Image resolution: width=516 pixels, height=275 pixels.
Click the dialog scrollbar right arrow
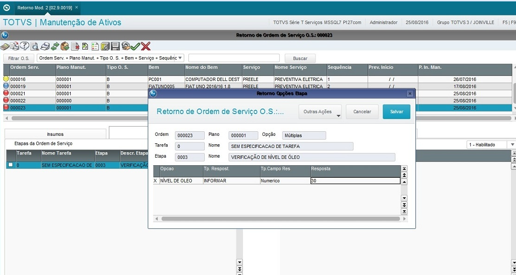click(x=404, y=219)
